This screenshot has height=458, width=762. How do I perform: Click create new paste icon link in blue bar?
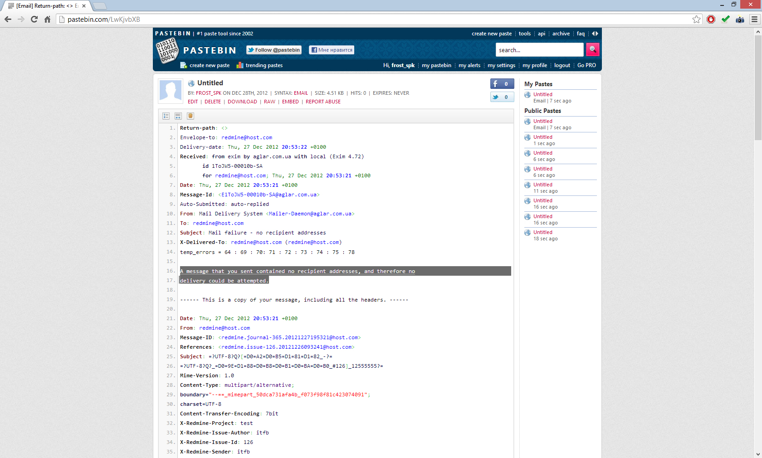coord(205,65)
